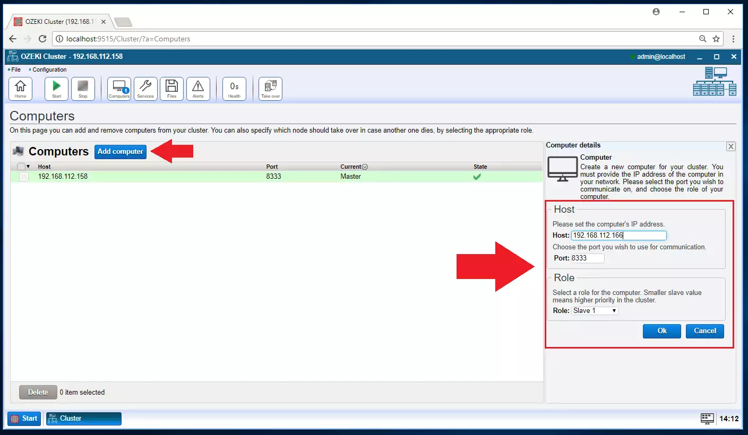Reload the browser page

tap(42, 39)
